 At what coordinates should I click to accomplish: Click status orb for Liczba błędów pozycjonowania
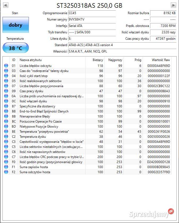click(x=6, y=86)
